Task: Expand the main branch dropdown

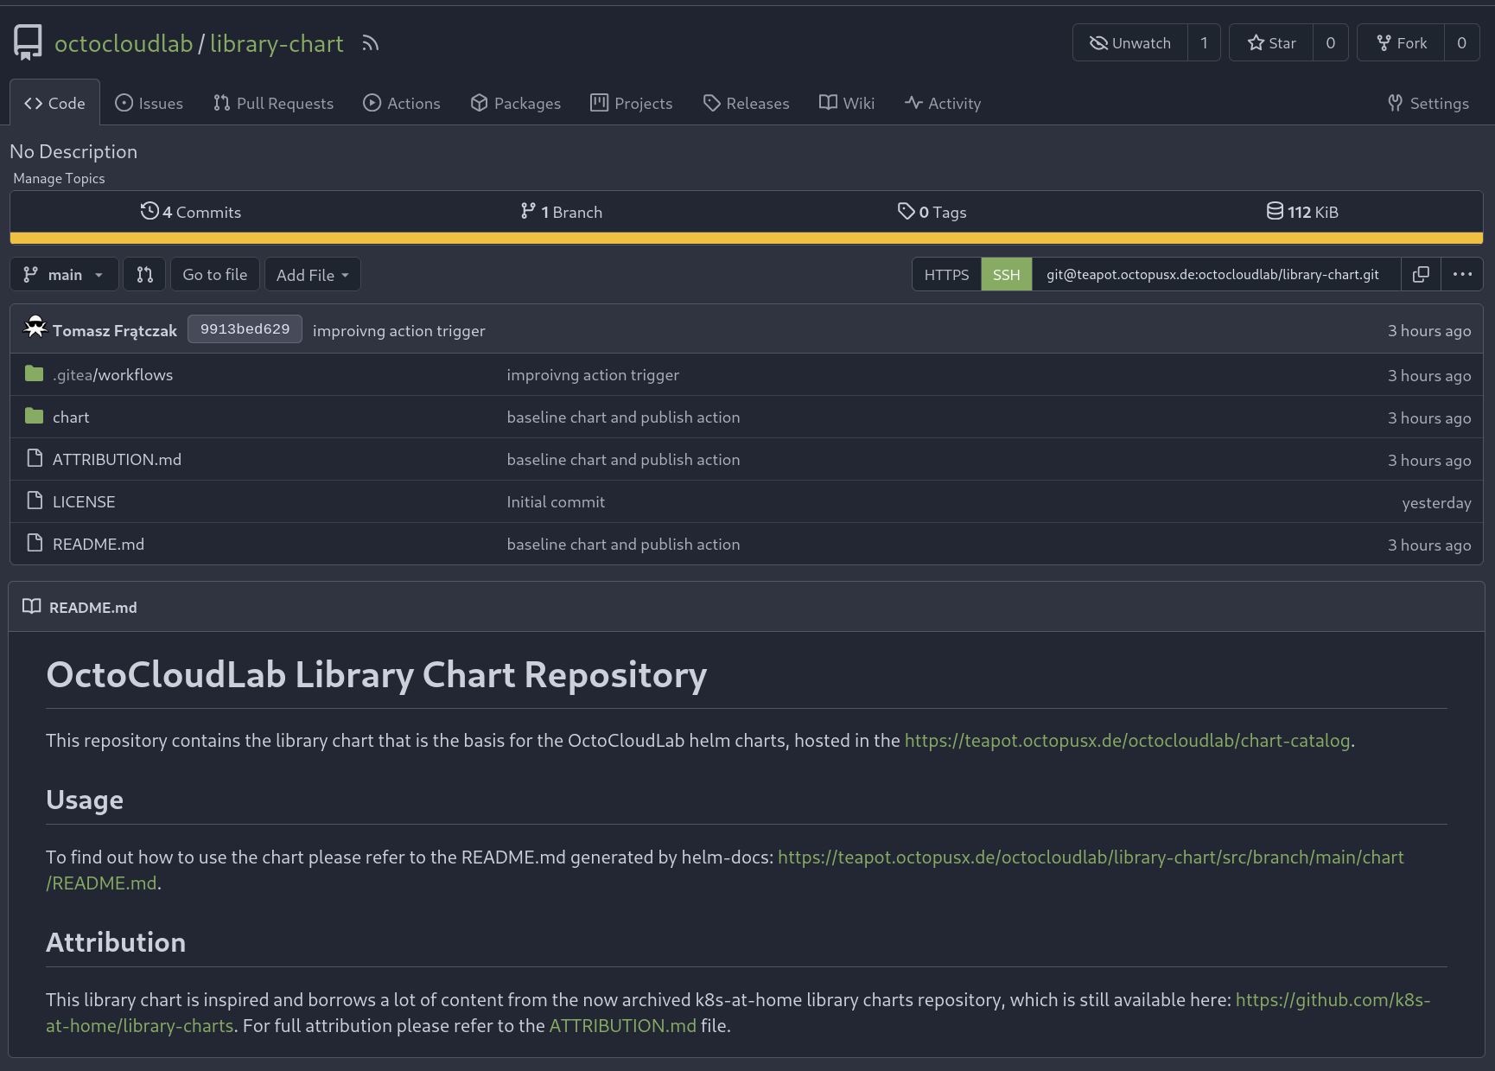Action: [64, 274]
